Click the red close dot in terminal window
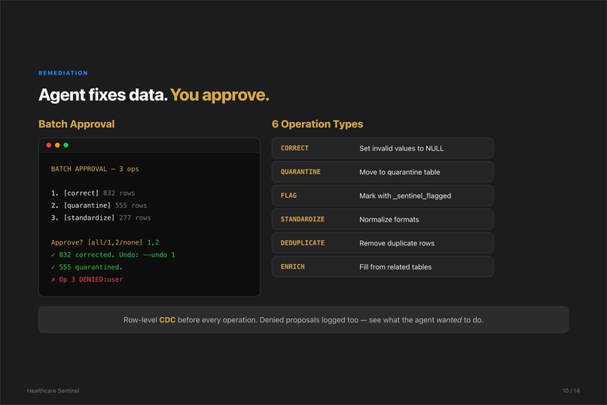Image resolution: width=607 pixels, height=405 pixels. [49, 145]
